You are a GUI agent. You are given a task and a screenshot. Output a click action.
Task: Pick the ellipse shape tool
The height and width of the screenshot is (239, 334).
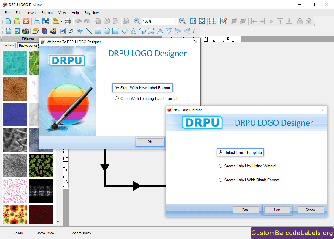(107, 31)
